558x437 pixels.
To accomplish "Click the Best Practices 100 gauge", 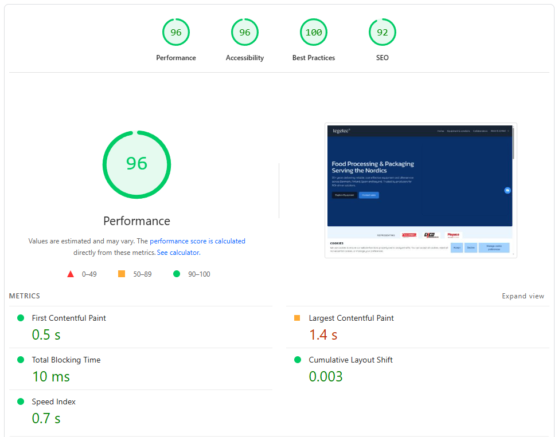I will pyautogui.click(x=314, y=32).
